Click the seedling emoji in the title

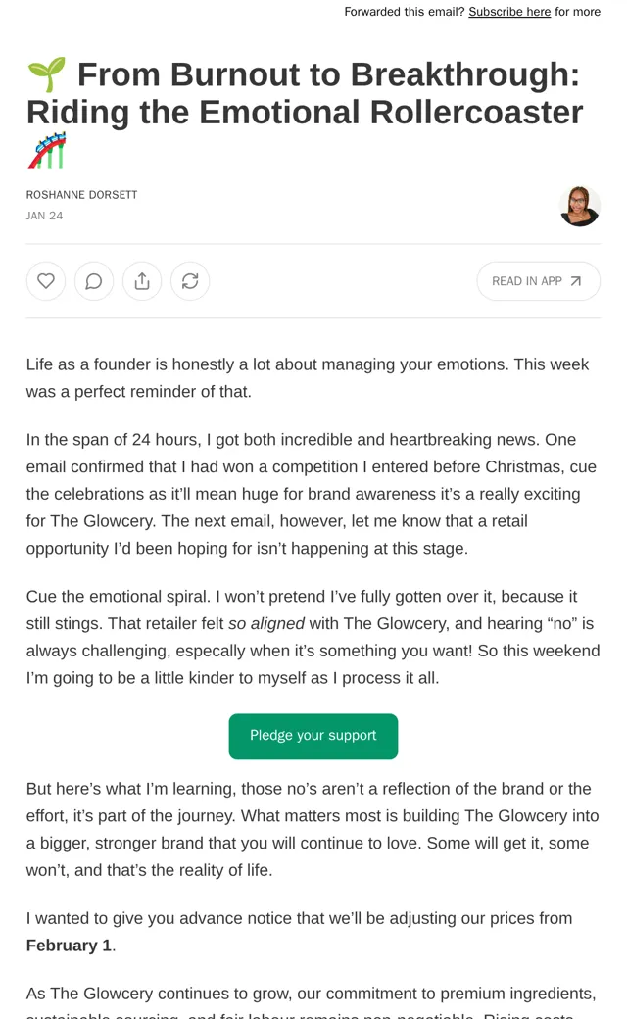tap(47, 74)
